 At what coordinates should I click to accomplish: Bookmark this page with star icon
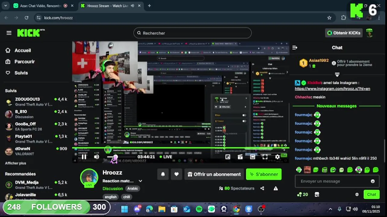(329, 18)
